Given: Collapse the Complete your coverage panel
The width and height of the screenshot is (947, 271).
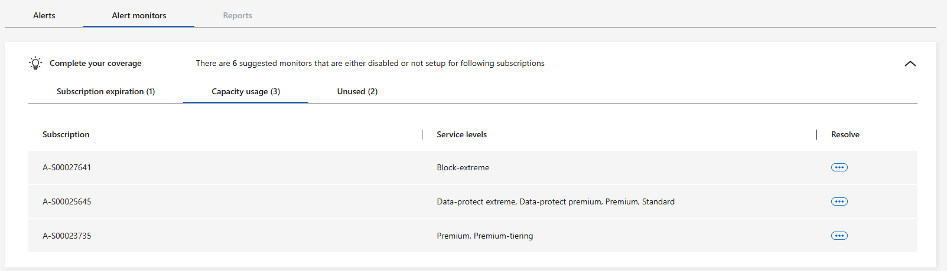Looking at the screenshot, I should [910, 64].
